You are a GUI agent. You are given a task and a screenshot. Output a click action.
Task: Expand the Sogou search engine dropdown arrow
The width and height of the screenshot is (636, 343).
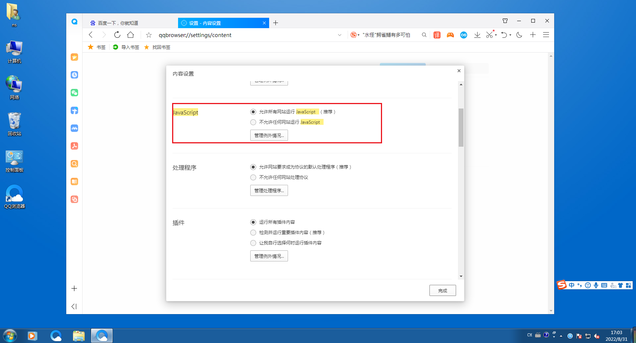(359, 35)
